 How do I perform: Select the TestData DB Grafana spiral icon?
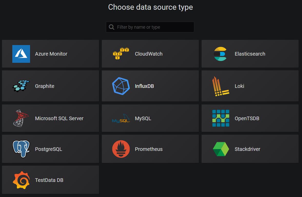(21, 180)
